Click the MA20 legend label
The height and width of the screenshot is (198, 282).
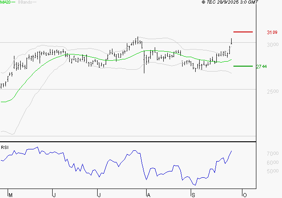click(x=4, y=3)
